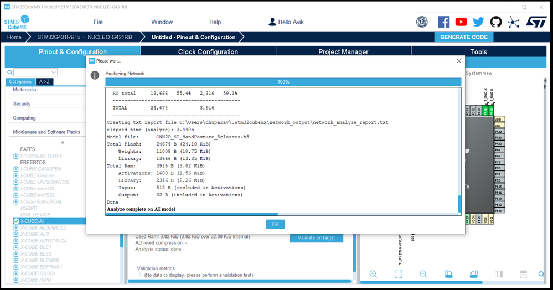This screenshot has height=290, width=553.
Task: Select FATFS in the middleware list
Action: 28,149
